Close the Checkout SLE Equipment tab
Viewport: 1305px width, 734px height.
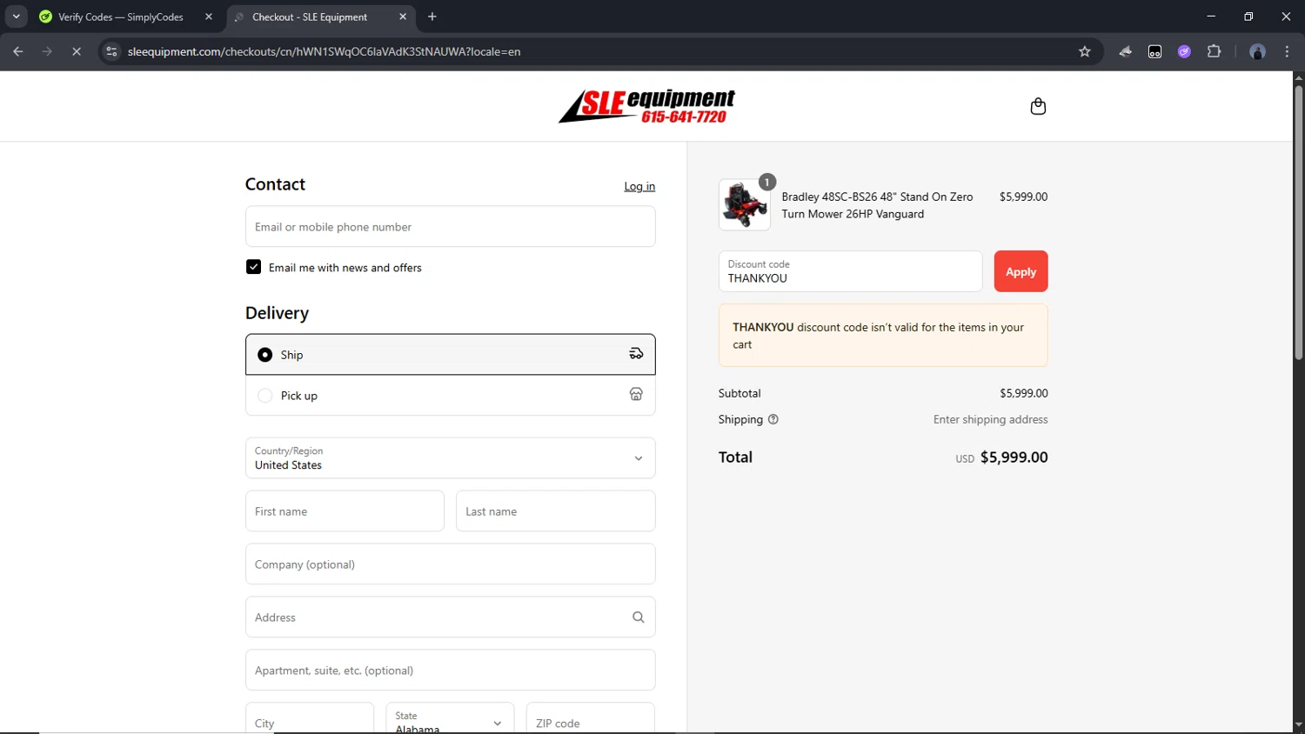pos(403,17)
